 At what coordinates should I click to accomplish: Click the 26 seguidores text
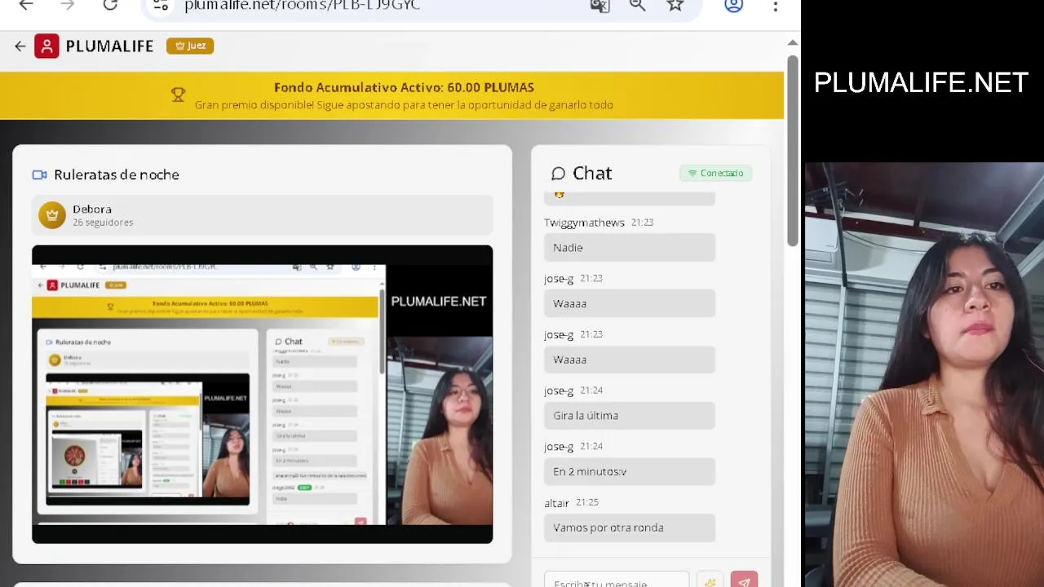(x=103, y=223)
